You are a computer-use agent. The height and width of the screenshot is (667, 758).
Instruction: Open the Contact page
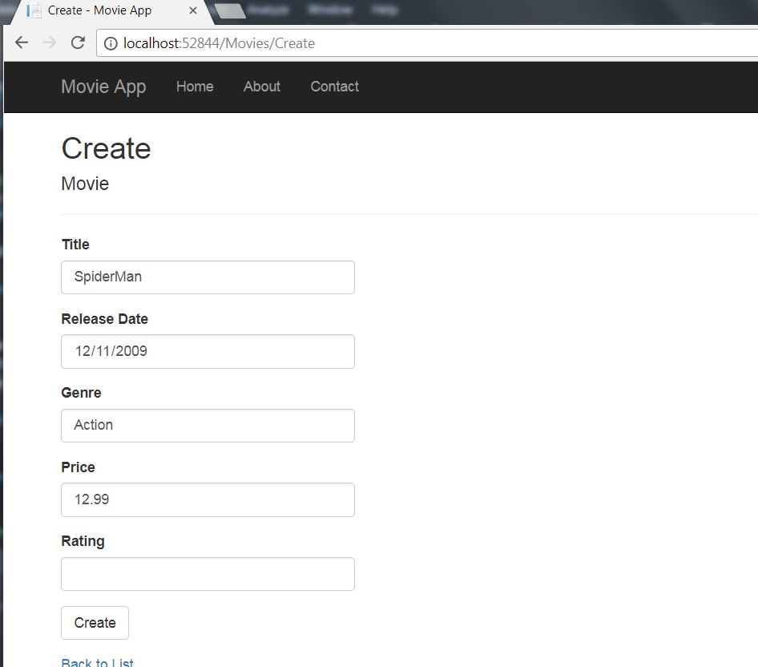click(334, 87)
